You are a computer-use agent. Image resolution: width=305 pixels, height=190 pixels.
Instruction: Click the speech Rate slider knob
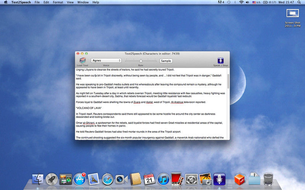click(141, 60)
